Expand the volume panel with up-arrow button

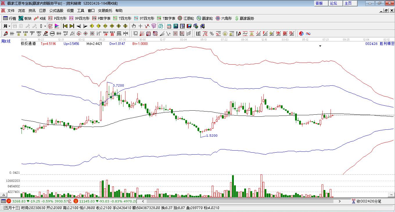pyautogui.click(x=4, y=195)
